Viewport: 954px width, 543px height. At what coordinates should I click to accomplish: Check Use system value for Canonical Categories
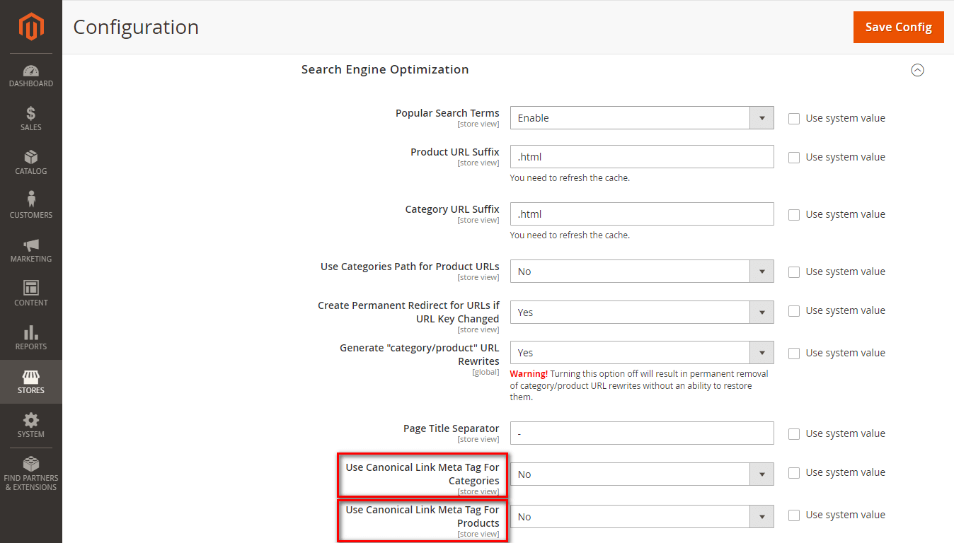click(794, 473)
